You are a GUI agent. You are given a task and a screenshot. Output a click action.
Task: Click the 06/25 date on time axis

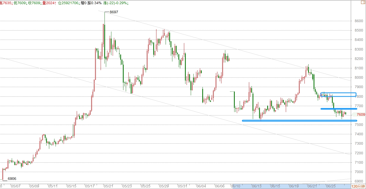click(330, 186)
